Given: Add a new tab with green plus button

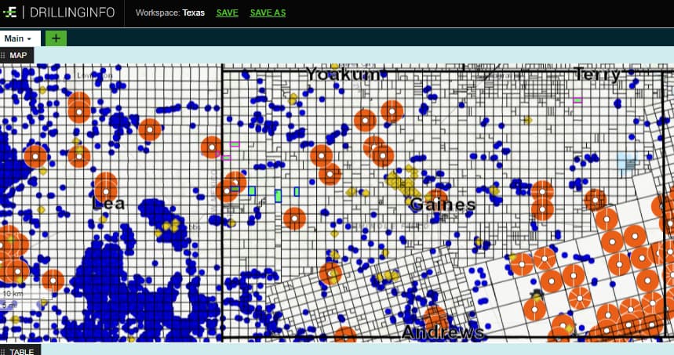Looking at the screenshot, I should coord(56,38).
